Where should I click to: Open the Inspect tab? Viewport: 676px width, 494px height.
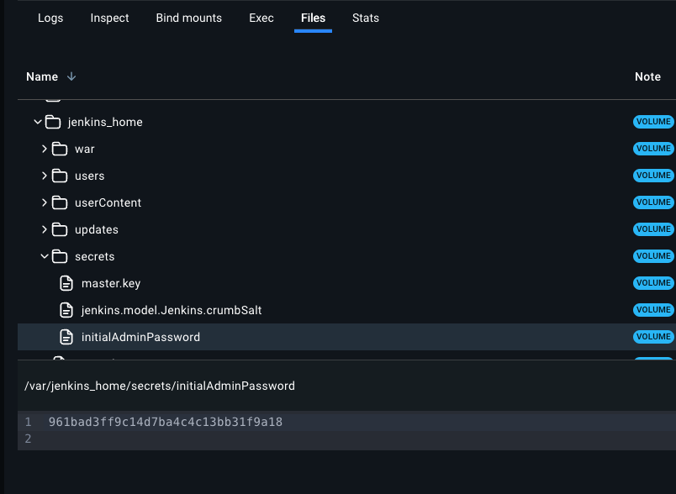point(108,18)
